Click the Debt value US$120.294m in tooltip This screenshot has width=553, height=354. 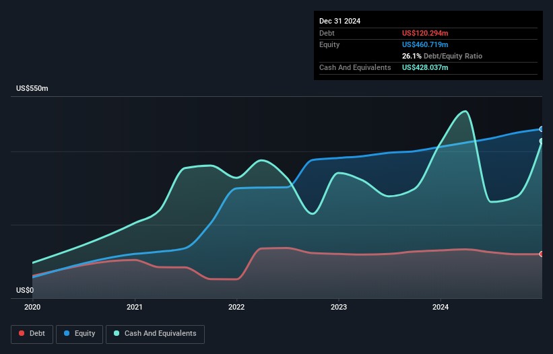(425, 33)
